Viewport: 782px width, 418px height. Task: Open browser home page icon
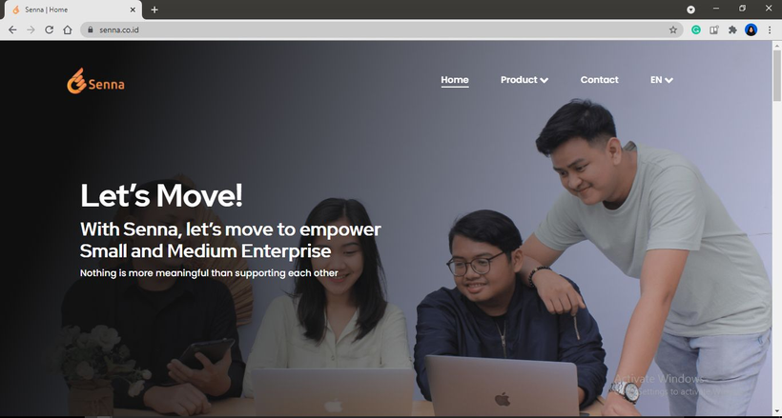68,30
